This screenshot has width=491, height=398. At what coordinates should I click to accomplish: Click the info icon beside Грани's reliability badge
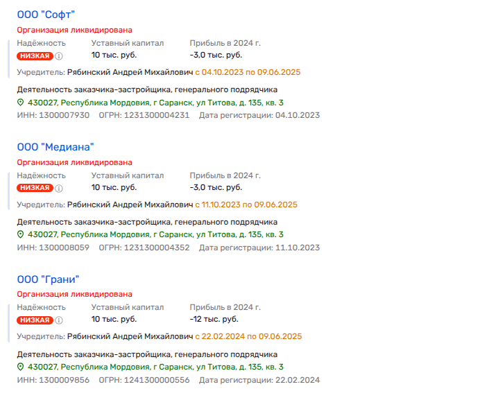click(59, 320)
